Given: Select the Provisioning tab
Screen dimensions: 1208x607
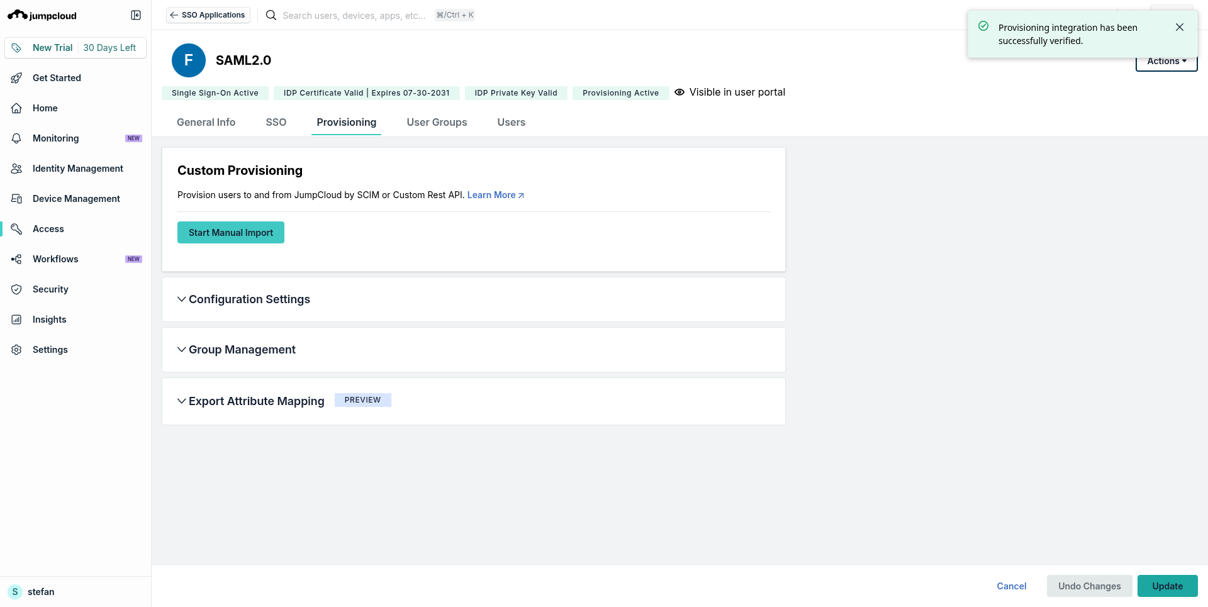Looking at the screenshot, I should coord(347,122).
